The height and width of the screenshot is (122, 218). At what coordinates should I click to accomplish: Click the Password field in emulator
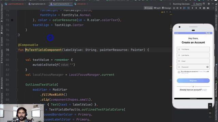tap(193, 67)
